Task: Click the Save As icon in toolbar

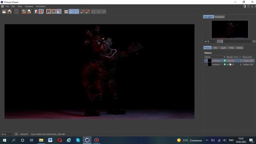Action: 10,12
